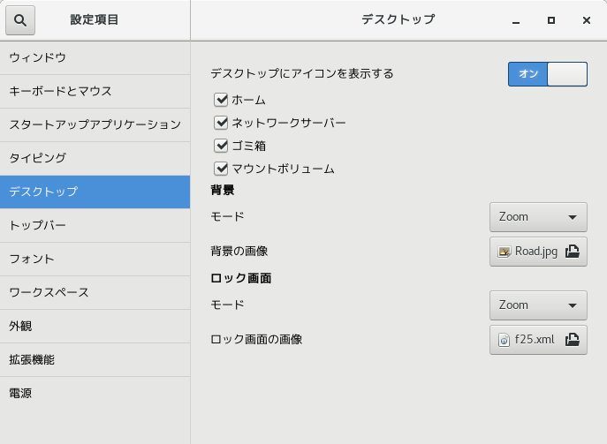607x444 pixels.
Task: Toggle off デスクトップにアイコンを表示する switch
Action: pyautogui.click(x=548, y=74)
